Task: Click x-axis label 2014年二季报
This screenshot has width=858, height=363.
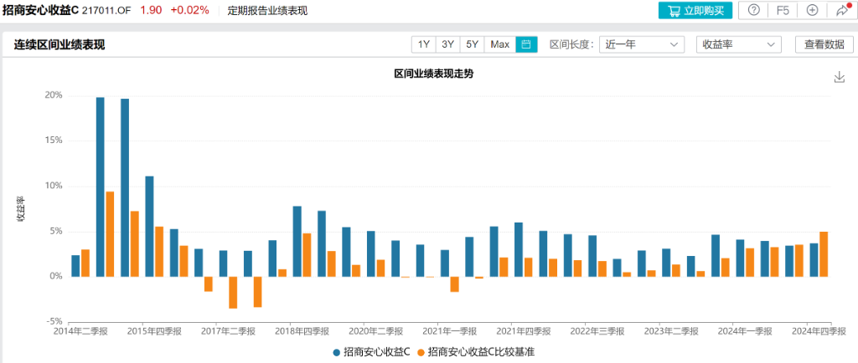Action: tap(80, 331)
